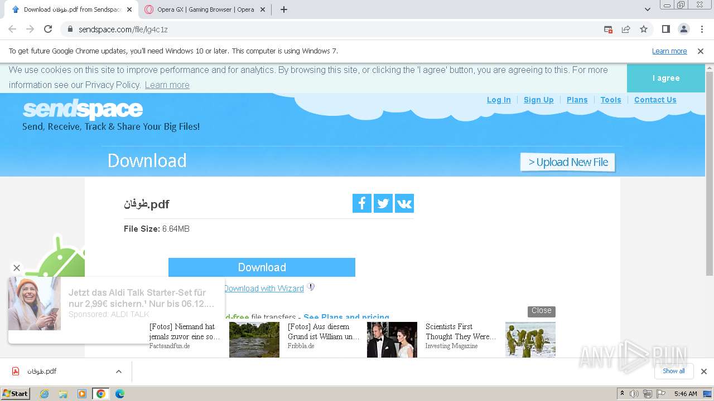Select the sendspace download tab
This screenshot has height=401, width=714.
[70, 9]
